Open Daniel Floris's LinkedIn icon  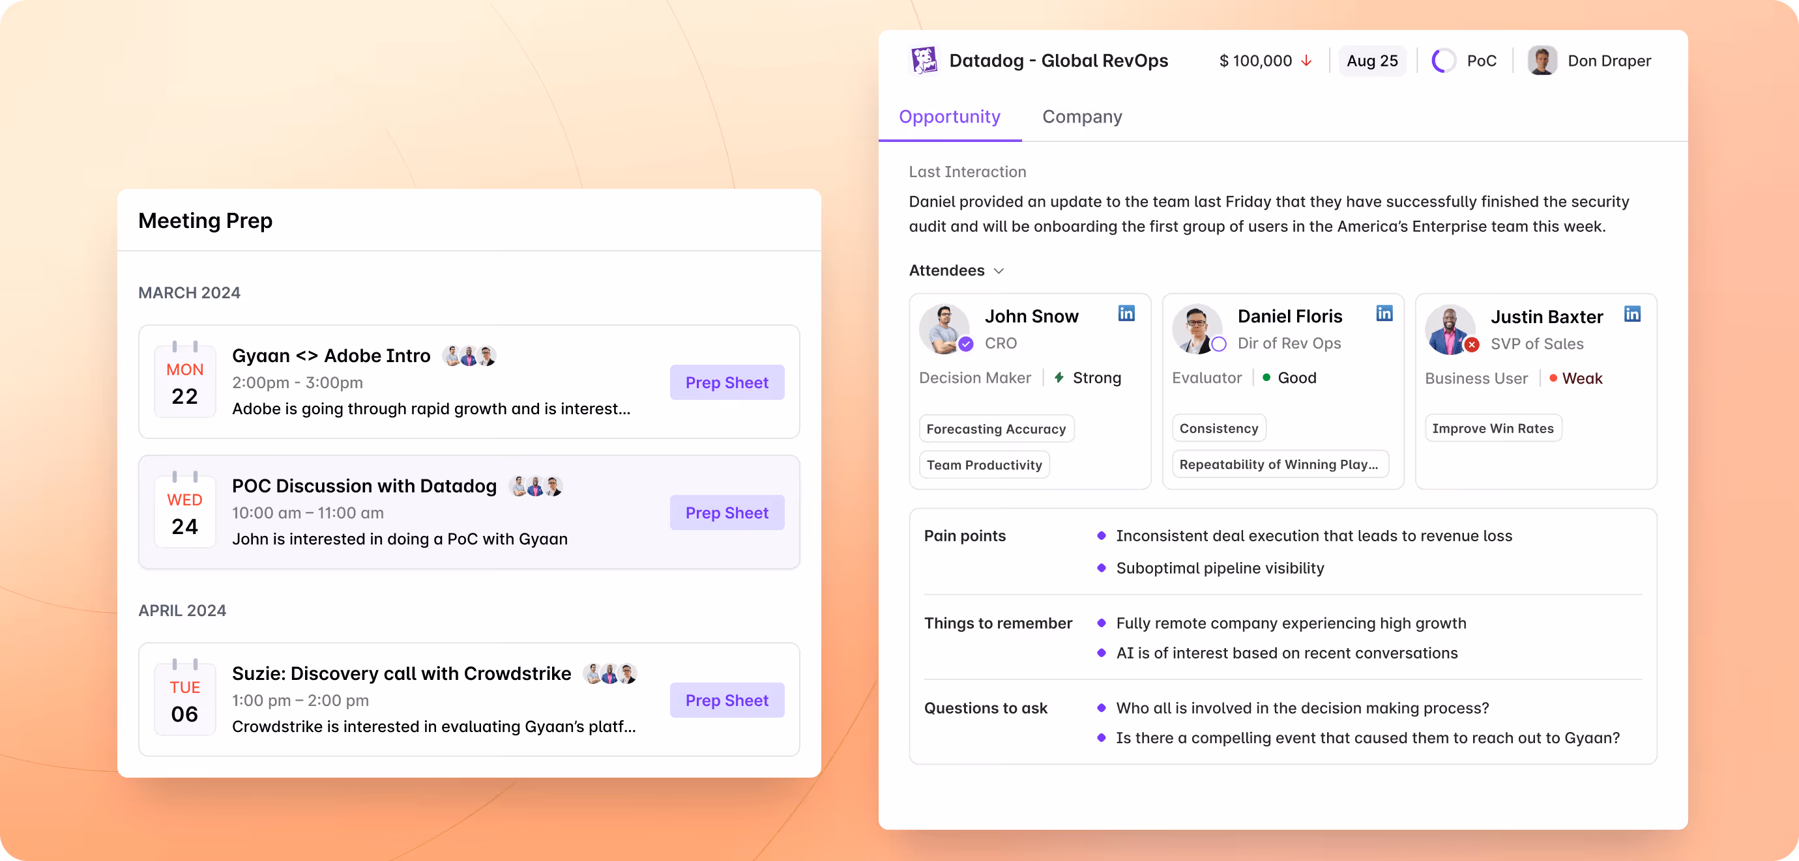tap(1384, 314)
